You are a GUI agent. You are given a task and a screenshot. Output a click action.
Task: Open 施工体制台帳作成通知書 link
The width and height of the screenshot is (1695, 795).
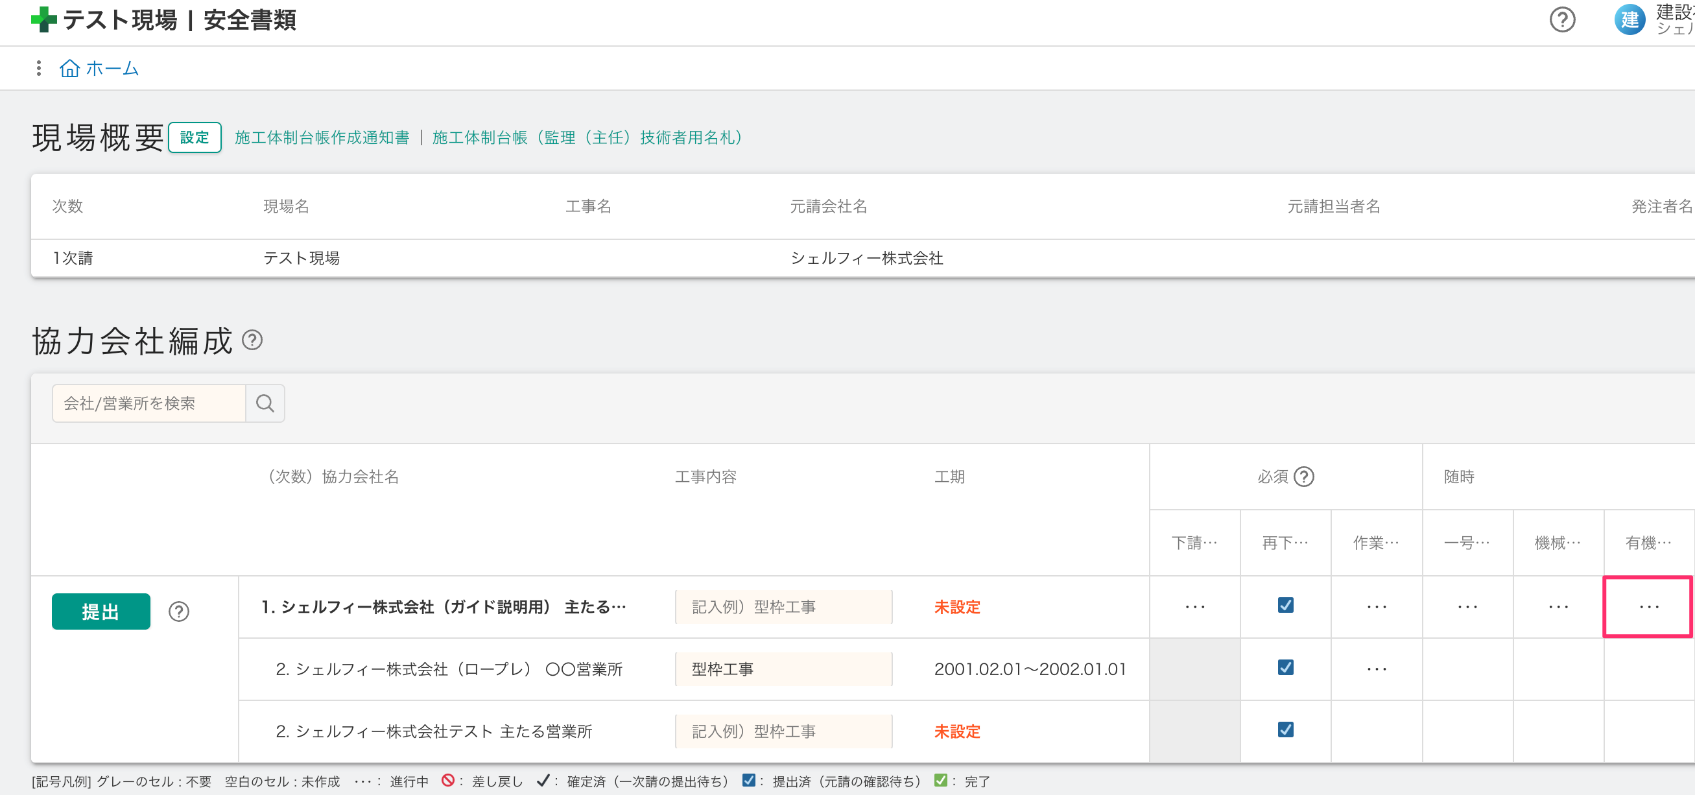322,137
